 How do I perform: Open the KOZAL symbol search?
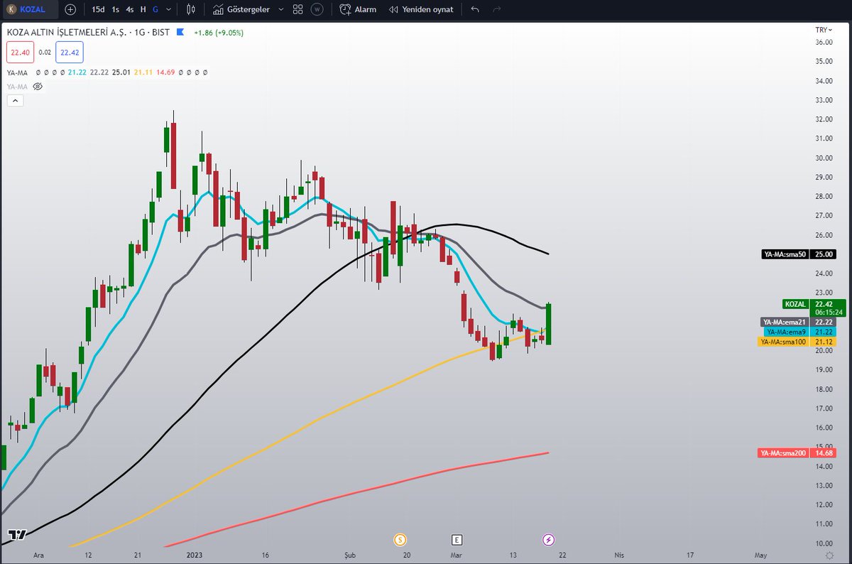click(28, 10)
